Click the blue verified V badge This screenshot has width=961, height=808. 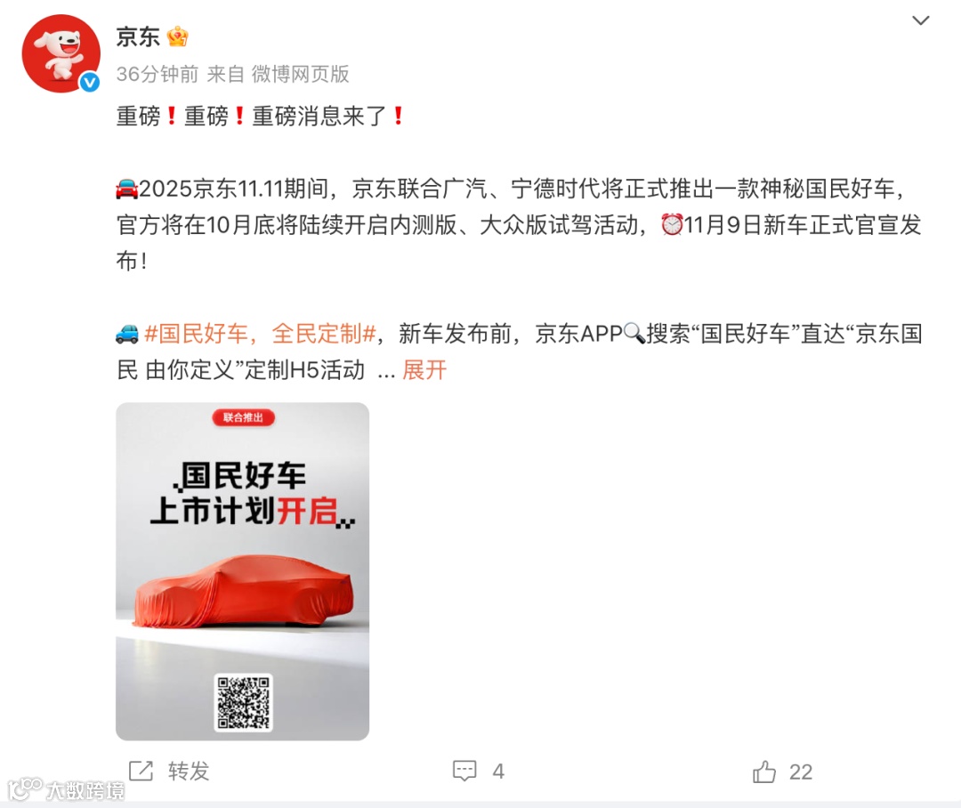[x=90, y=82]
